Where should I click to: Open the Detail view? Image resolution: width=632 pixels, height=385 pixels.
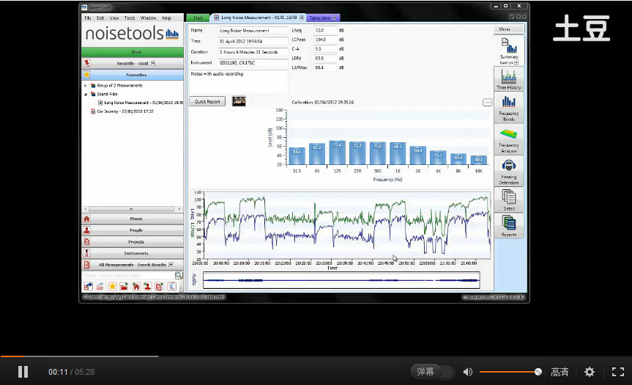(509, 199)
